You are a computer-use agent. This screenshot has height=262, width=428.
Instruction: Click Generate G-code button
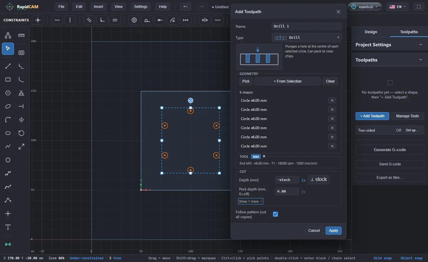point(390,150)
